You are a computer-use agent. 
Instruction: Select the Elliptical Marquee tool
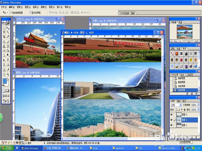4,28
